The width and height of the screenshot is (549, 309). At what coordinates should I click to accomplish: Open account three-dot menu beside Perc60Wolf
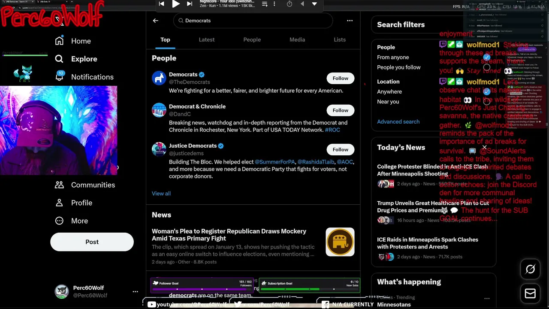click(x=135, y=291)
